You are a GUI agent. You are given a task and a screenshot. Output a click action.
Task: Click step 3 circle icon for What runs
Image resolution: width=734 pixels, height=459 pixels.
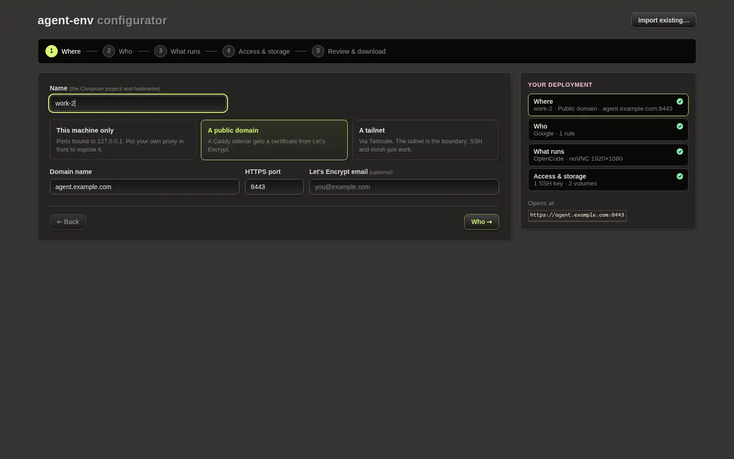[161, 51]
